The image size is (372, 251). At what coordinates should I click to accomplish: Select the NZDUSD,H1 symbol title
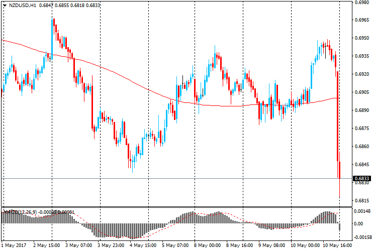[23, 5]
